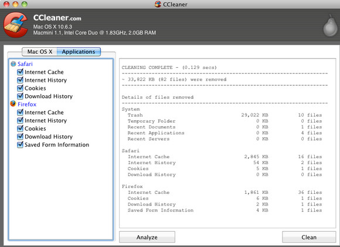
Task: Click the '33,822 KB (82 files)' summary line
Action: click(x=174, y=79)
